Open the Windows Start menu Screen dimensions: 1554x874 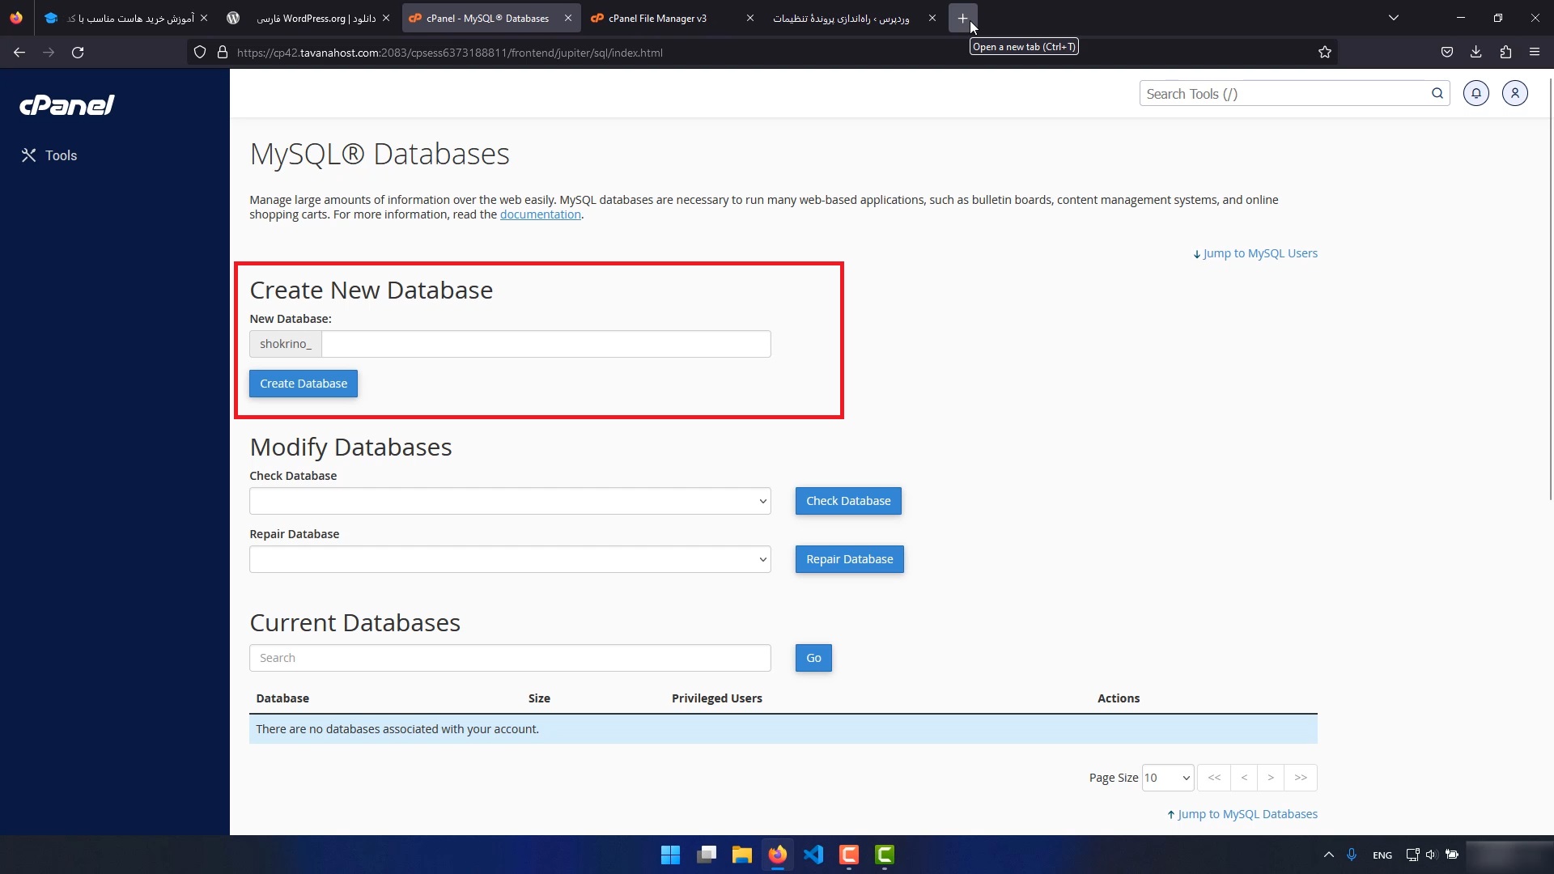coord(670,855)
